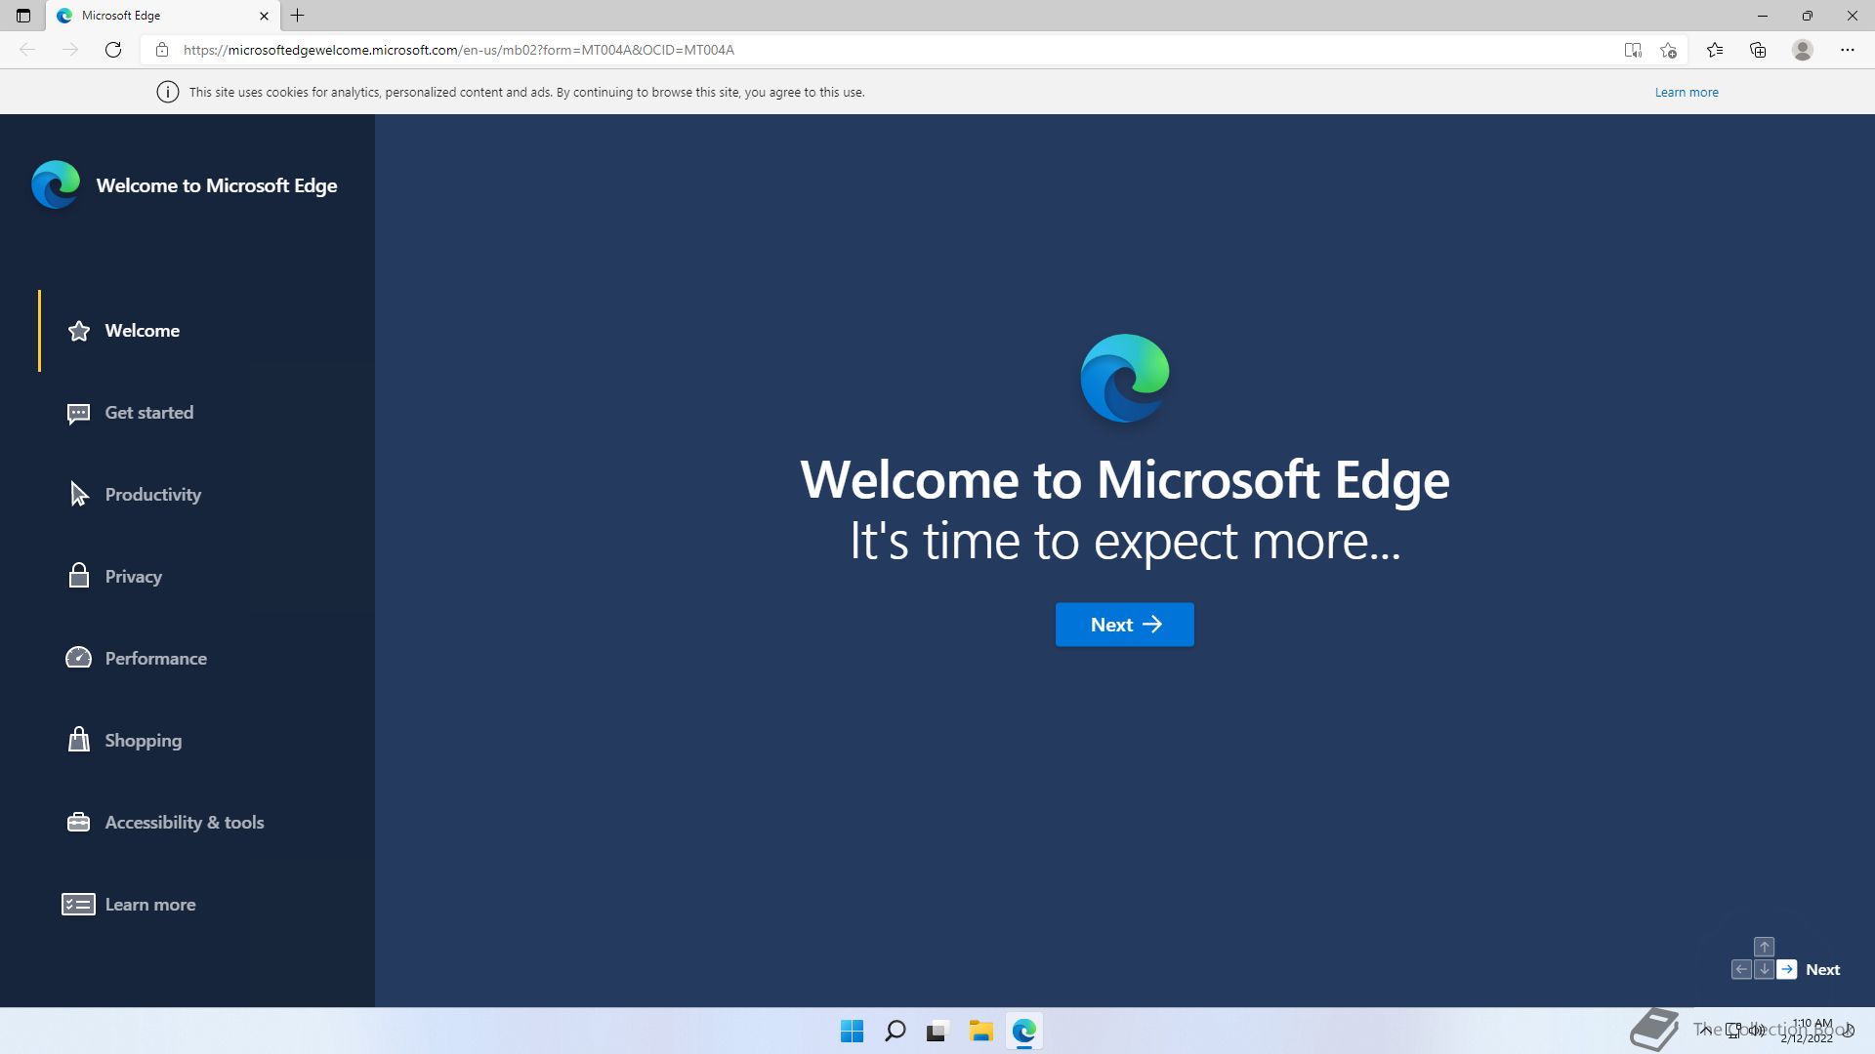This screenshot has width=1875, height=1054.
Task: Click the browser forward arrow
Action: pos(70,50)
